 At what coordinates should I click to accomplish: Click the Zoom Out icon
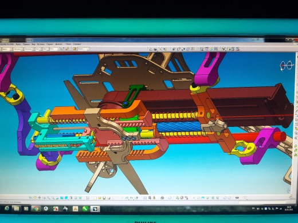[x=53, y=198]
